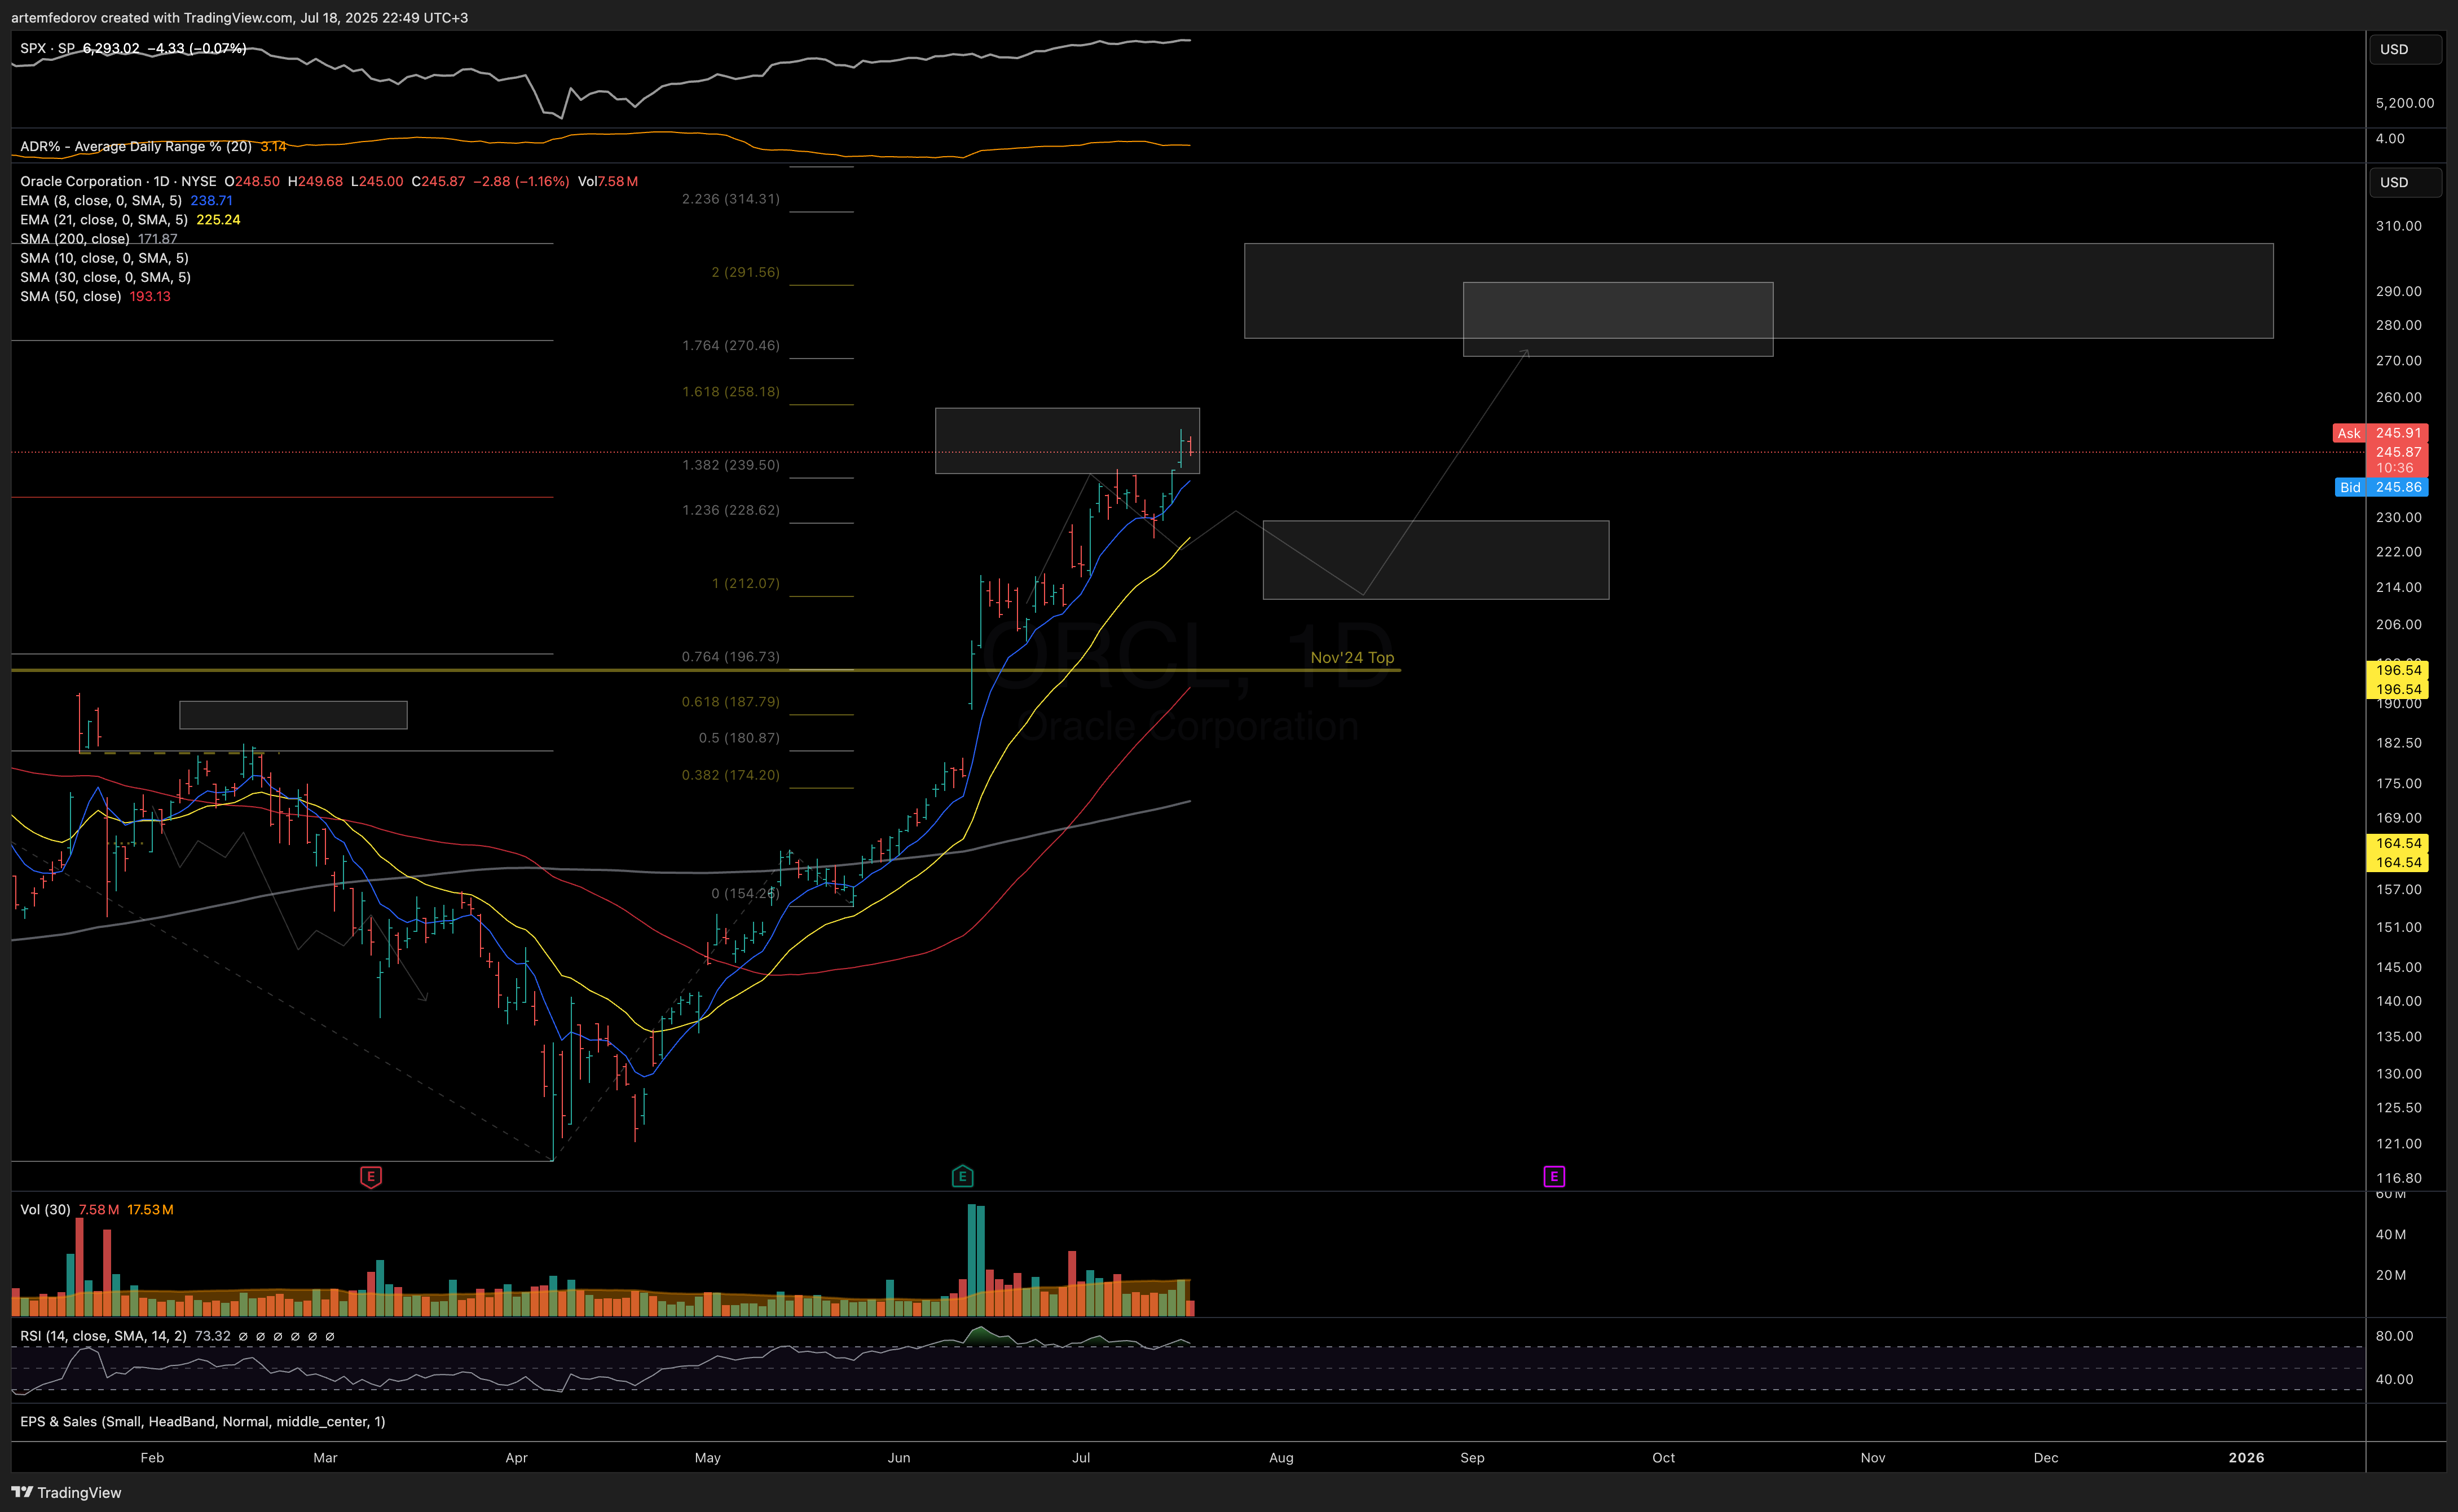Image resolution: width=2458 pixels, height=1512 pixels.
Task: Select the 1.764 (270.46) Fibonacci label
Action: click(x=730, y=345)
